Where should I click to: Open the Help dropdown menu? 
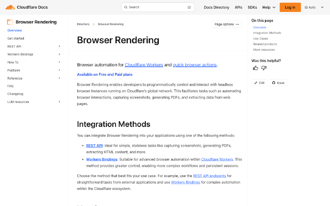tap(269, 7)
